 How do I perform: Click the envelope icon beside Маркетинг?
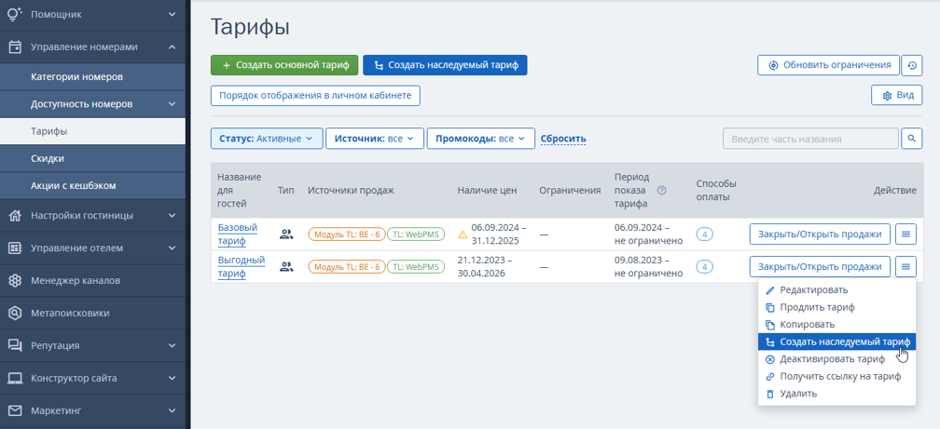coord(15,410)
